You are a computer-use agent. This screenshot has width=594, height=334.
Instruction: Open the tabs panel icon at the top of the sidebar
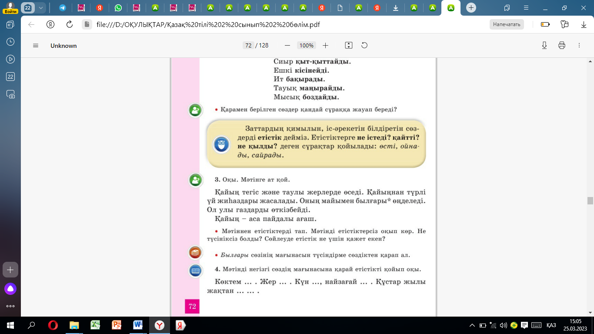(10, 25)
